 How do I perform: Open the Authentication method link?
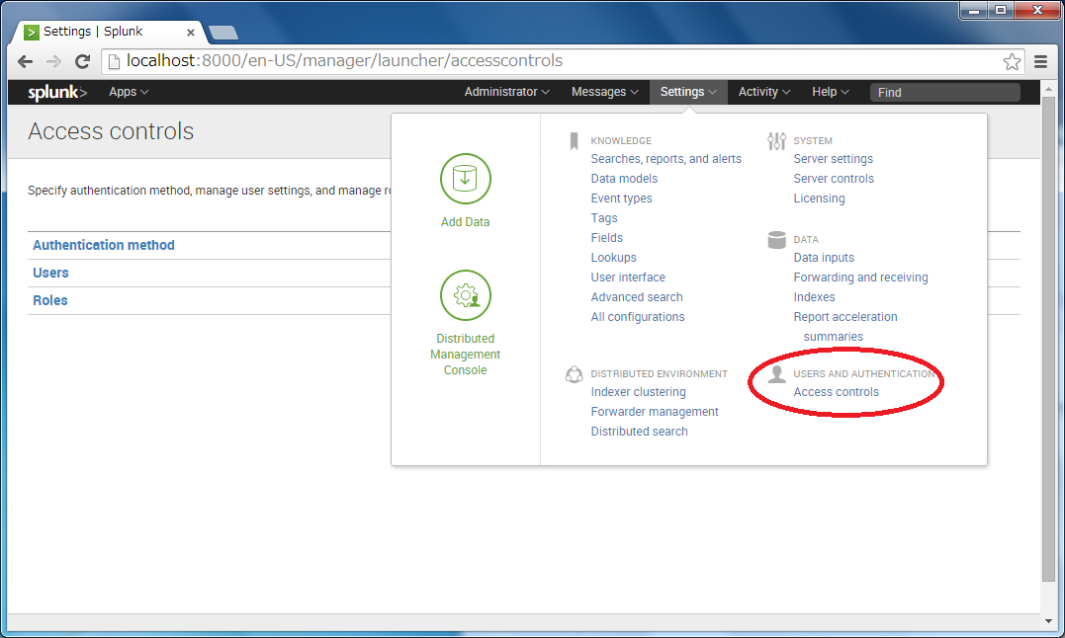[x=103, y=245]
